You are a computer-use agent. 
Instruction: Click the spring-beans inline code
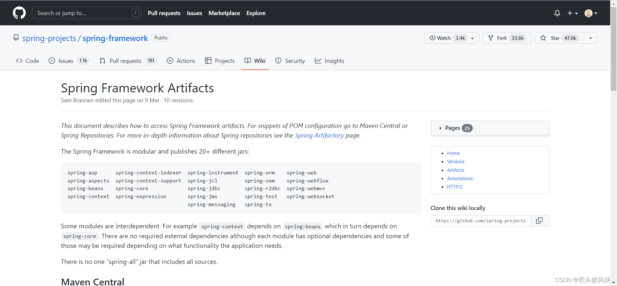pos(303,227)
